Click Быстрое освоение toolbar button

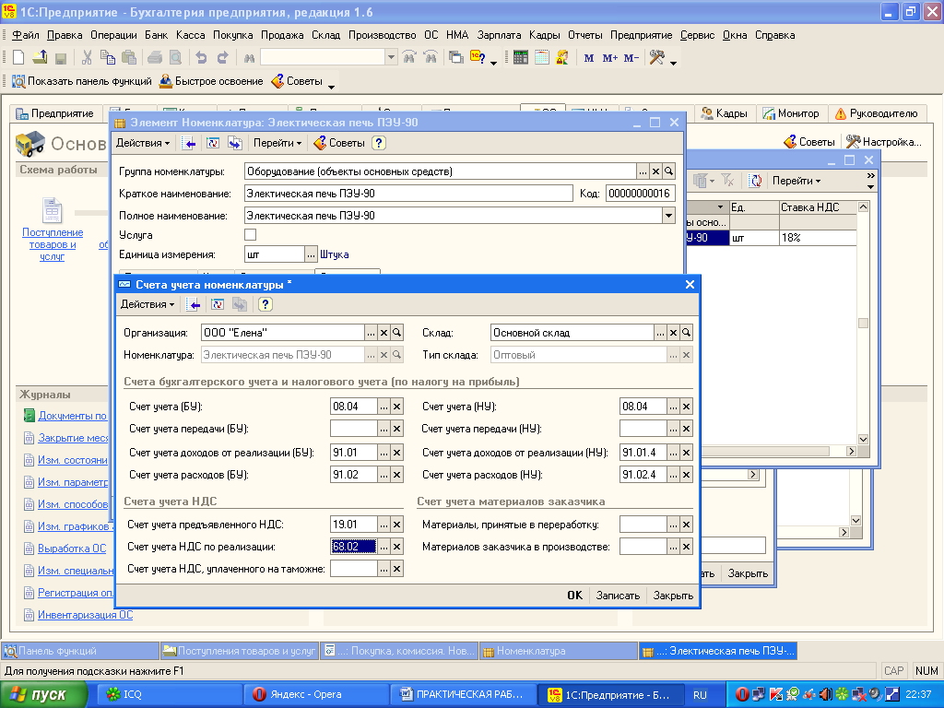pos(211,81)
